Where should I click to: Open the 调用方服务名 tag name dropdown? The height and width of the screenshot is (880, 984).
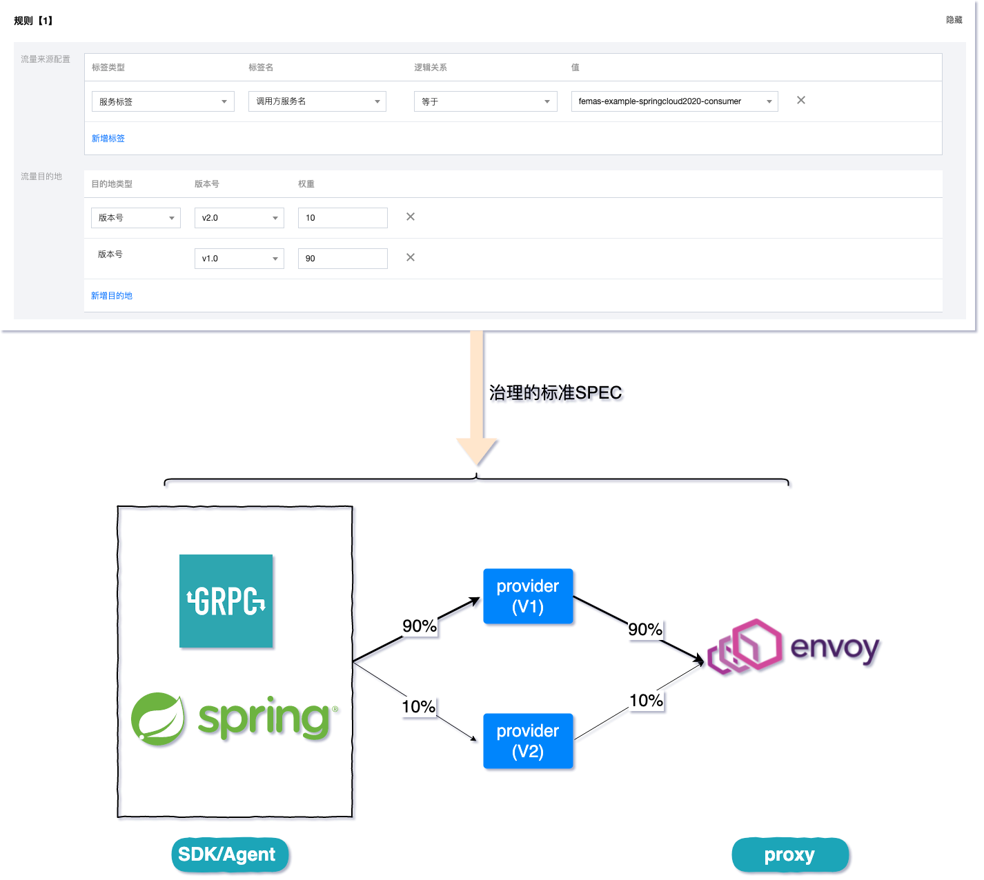(x=317, y=101)
